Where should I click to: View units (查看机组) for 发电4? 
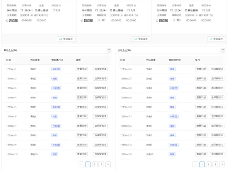[x=201, y=98]
